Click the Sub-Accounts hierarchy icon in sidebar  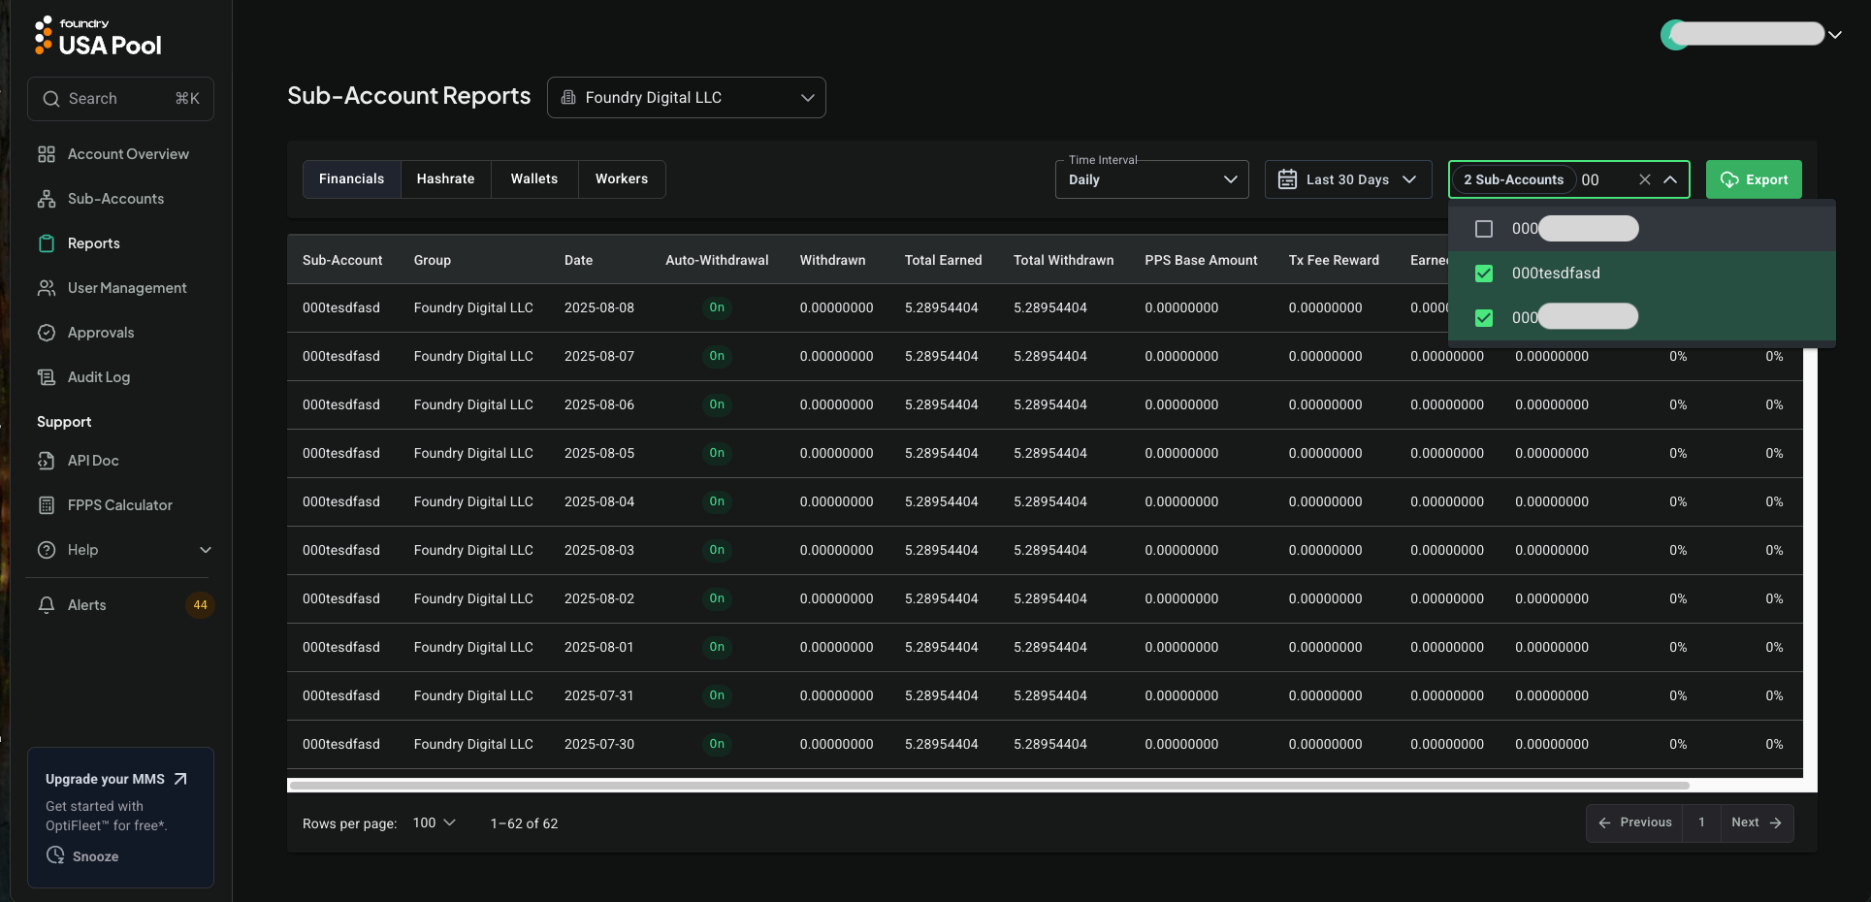[x=46, y=199]
